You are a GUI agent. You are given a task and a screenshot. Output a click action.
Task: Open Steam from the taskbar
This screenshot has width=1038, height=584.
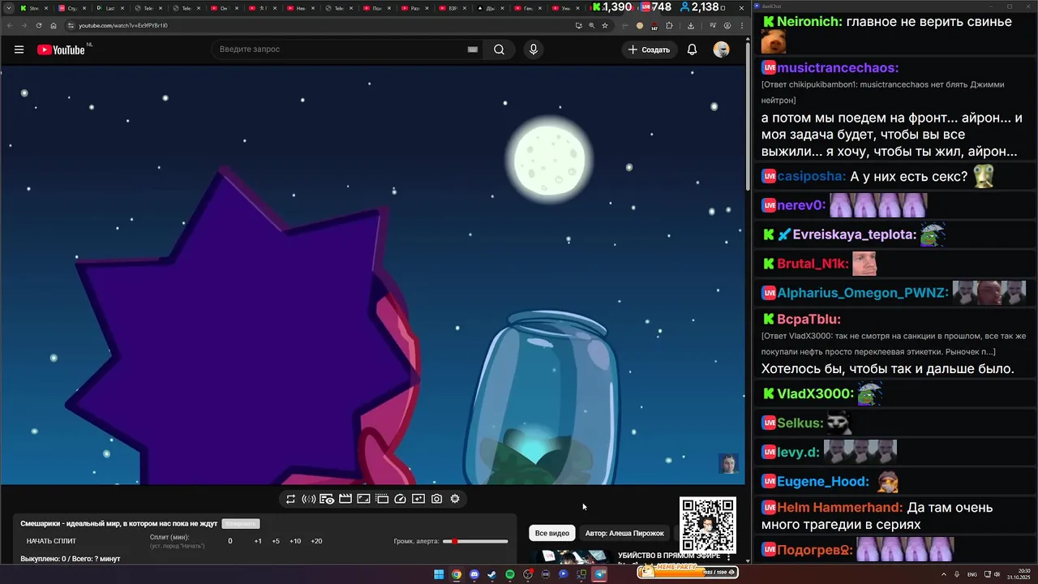(x=491, y=574)
